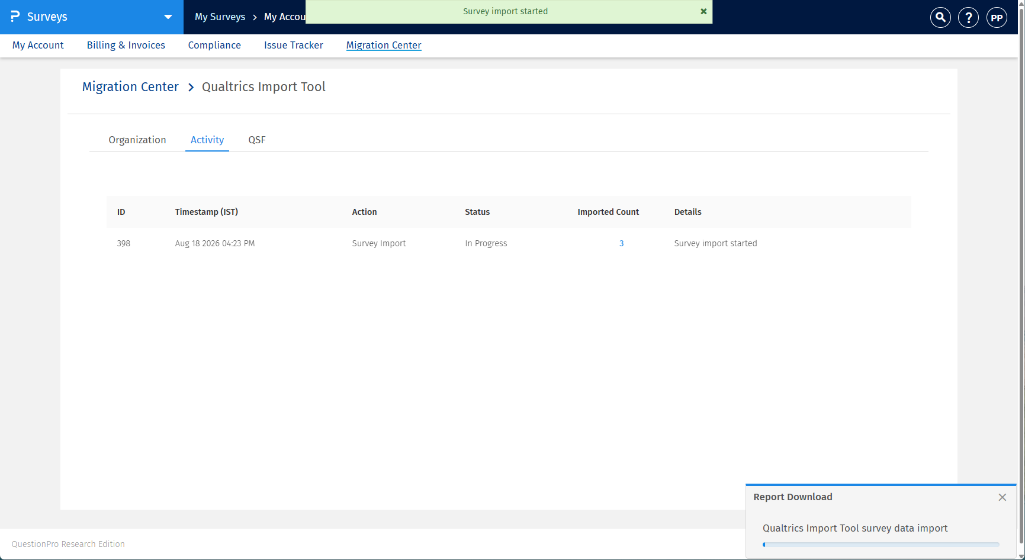This screenshot has height=560, width=1025.
Task: Open the help question mark icon
Action: click(969, 18)
